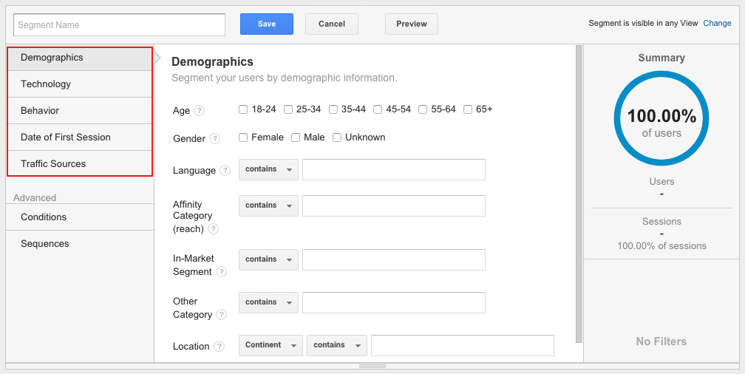Image resolution: width=745 pixels, height=374 pixels.
Task: Click the resize grip at panel bottom
Action: (372, 366)
